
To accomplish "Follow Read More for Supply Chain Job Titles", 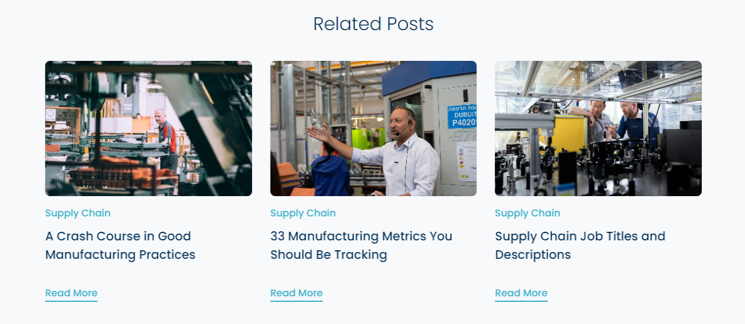I will tap(521, 293).
